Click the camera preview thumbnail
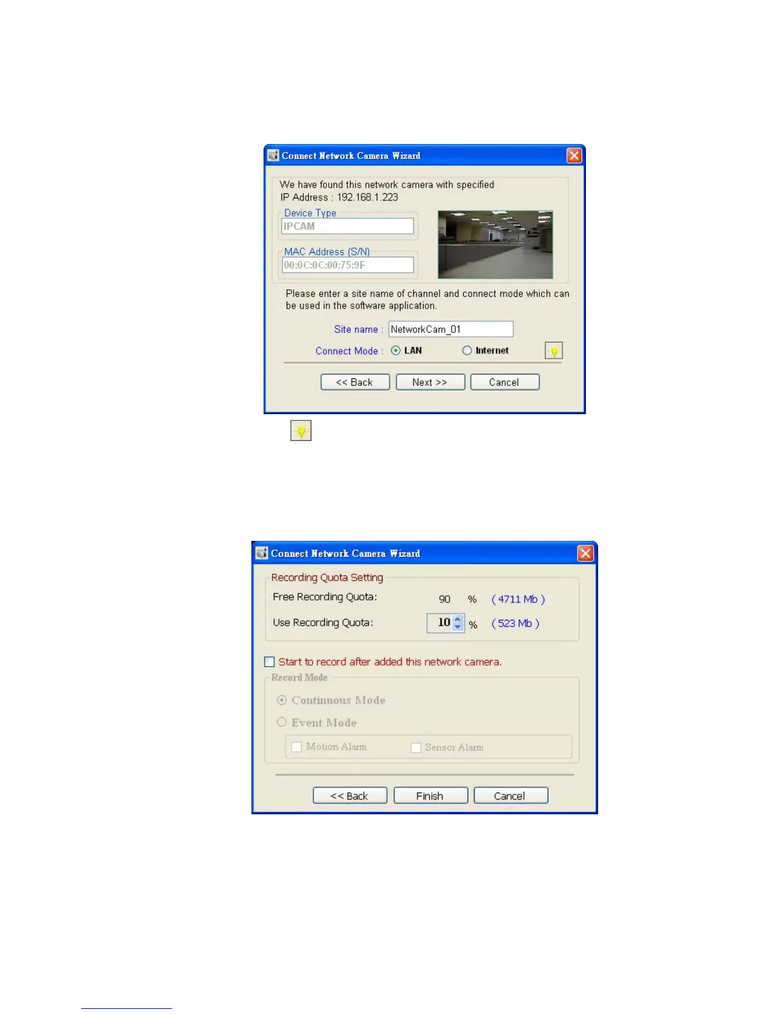 [495, 245]
